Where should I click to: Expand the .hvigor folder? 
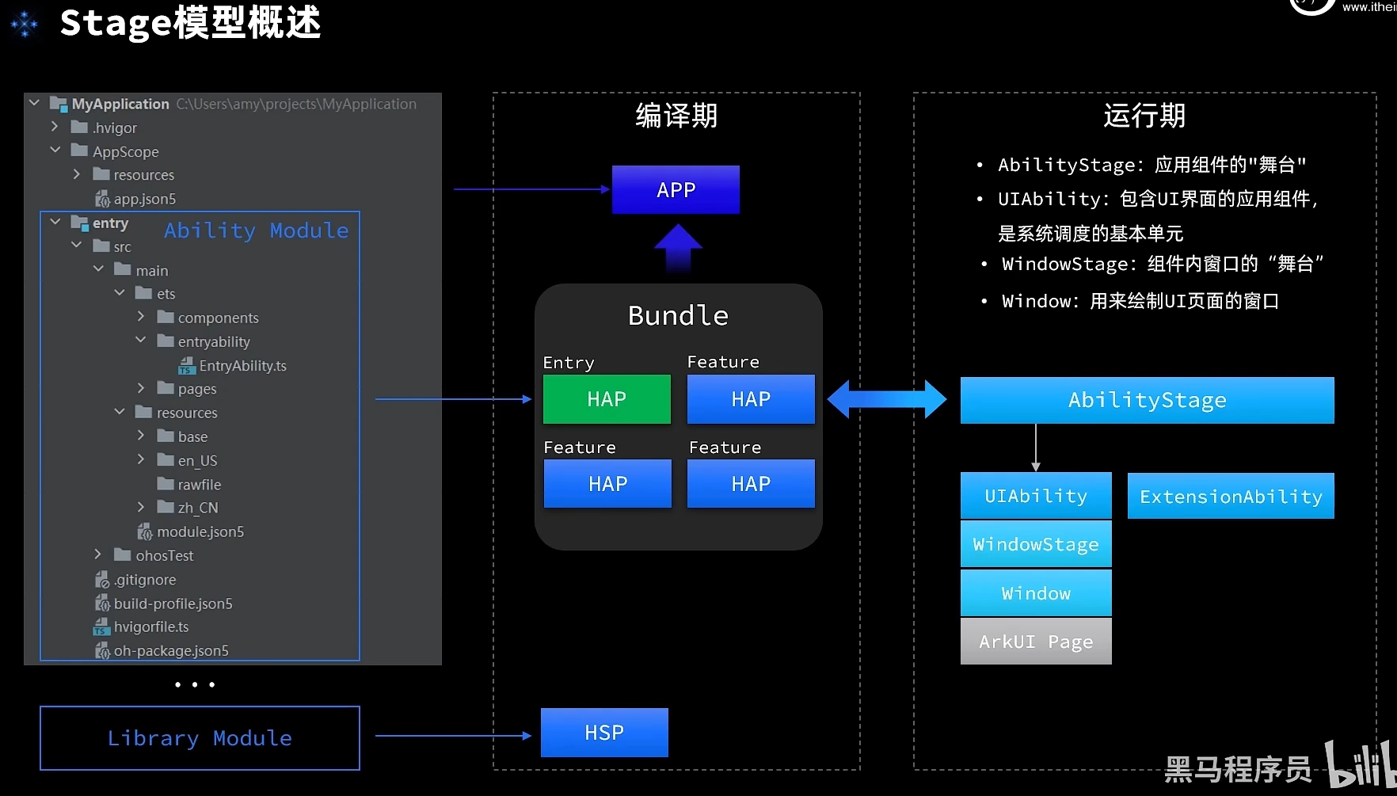pyautogui.click(x=55, y=127)
